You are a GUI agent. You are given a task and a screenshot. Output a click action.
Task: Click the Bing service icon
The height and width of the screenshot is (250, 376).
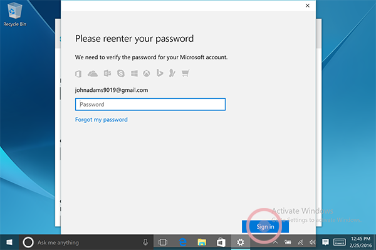(x=160, y=73)
